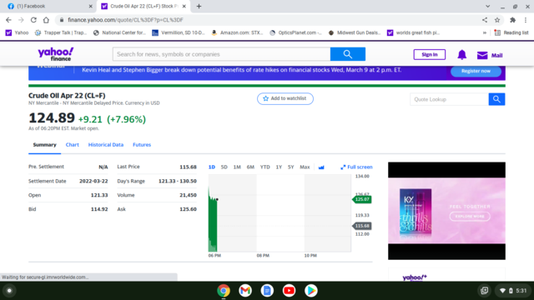The height and width of the screenshot is (300, 534).
Task: Open the tab search dropdown arrow
Action: click(x=487, y=6)
